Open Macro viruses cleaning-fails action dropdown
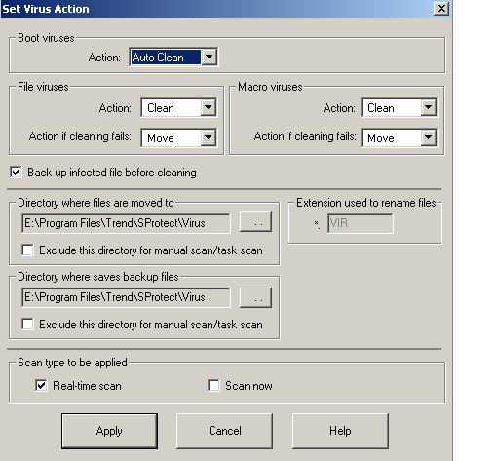499x461 pixels. pyautogui.click(x=429, y=137)
